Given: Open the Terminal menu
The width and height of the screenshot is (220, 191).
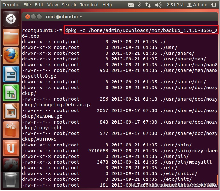Looking at the screenshot, I should (x=89, y=5).
